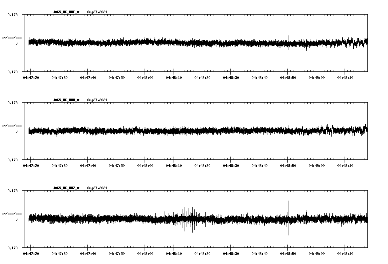Screen dimensions: 388x264
Task: Click the -0.173 lower limit on HNN plot
Action: [11, 160]
